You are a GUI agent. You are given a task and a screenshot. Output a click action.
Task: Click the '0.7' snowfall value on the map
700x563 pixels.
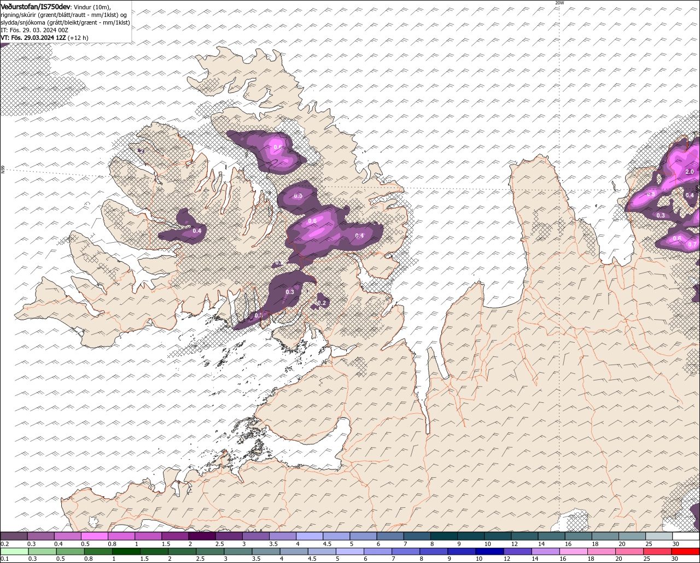pos(692,244)
